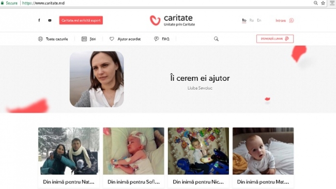Open the Ajutor acordat page
Image resolution: width=336 pixels, height=189 pixels.
(x=125, y=39)
